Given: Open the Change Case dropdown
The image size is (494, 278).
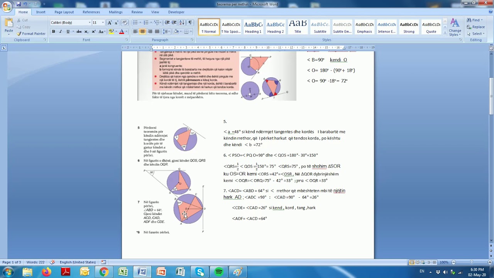Looking at the screenshot, I should pos(102,32).
